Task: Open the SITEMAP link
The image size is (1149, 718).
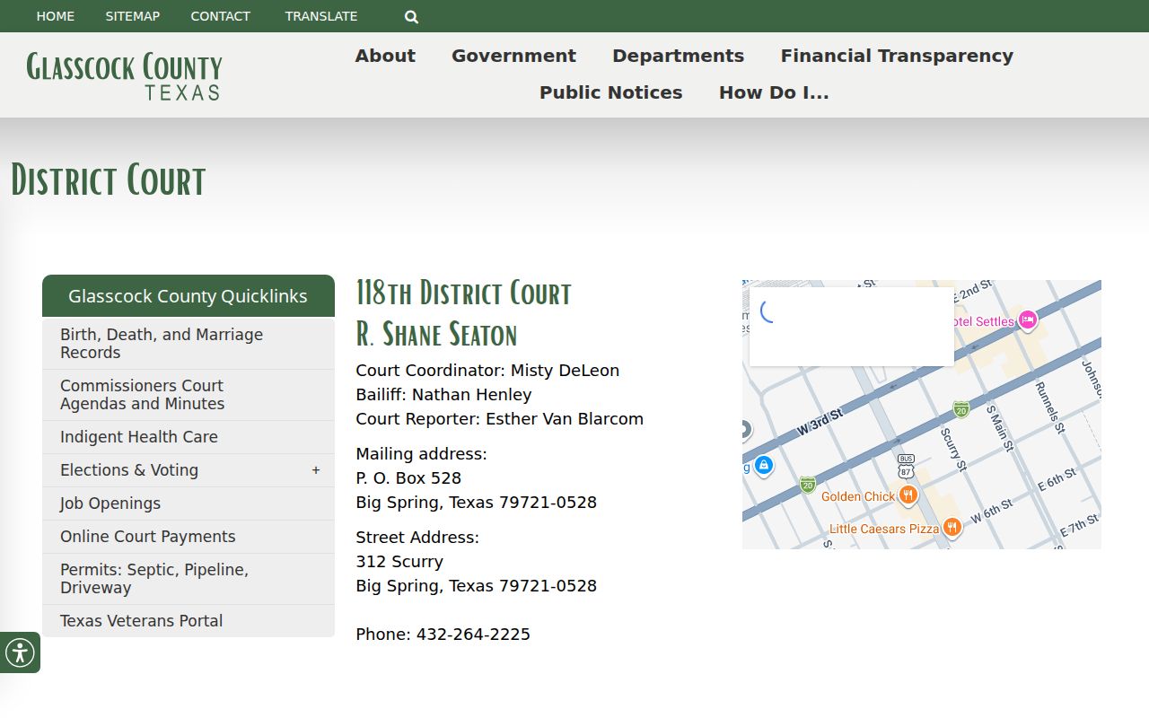Action: point(133,16)
